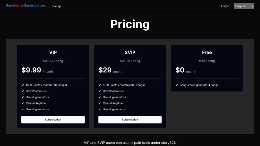Click checkmark beside 5199 Points per month

coord(100,85)
